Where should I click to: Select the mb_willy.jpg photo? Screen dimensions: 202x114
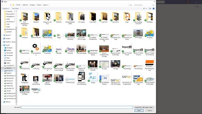tap(59, 79)
